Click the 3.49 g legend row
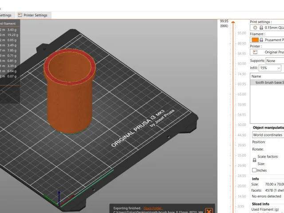 coord(9,45)
